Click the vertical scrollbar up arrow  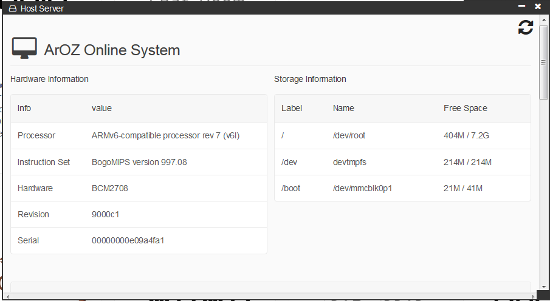(x=544, y=20)
